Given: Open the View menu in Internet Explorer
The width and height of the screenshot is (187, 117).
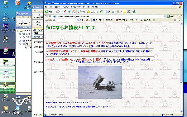Looking at the screenshot, I should pyautogui.click(x=65, y=7).
